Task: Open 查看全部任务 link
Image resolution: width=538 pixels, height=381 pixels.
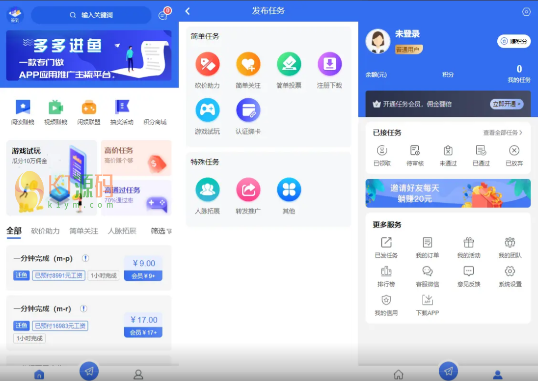Action: click(x=503, y=133)
